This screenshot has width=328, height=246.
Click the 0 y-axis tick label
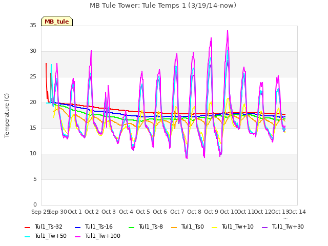(35, 205)
